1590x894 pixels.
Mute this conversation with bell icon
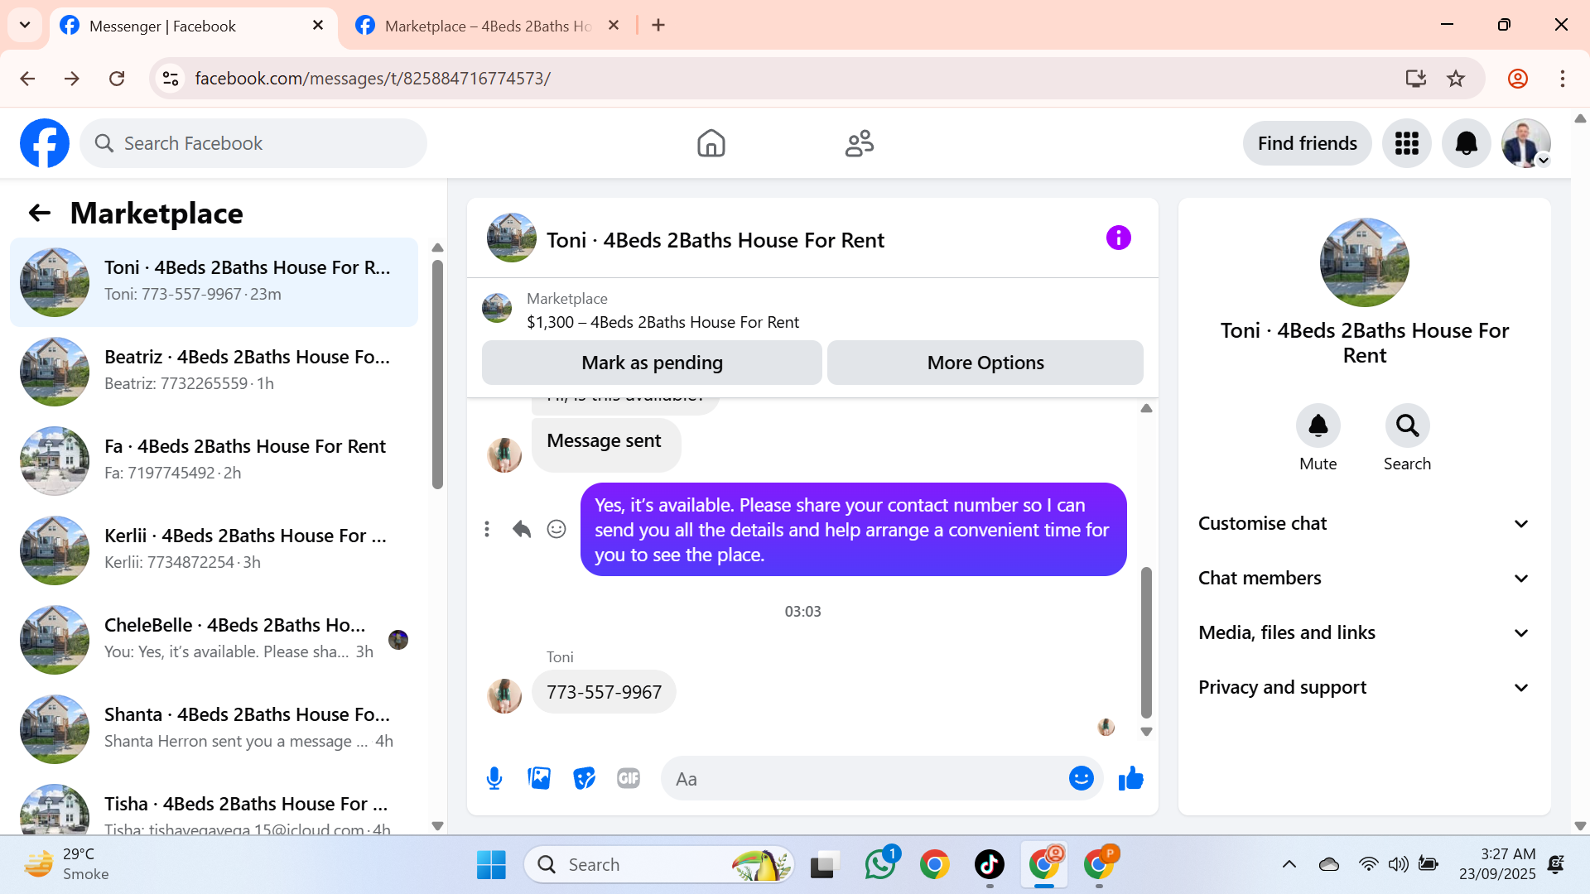point(1318,425)
